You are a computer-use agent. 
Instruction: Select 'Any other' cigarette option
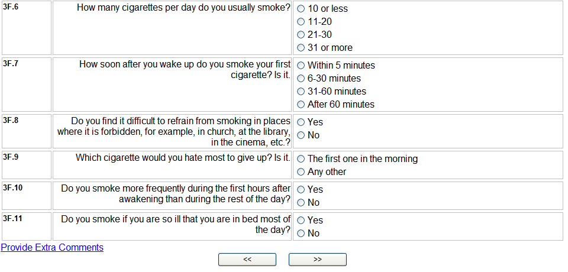pos(301,172)
